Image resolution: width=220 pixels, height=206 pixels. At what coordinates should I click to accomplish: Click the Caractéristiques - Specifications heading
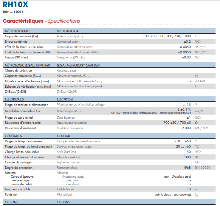coord(41,21)
